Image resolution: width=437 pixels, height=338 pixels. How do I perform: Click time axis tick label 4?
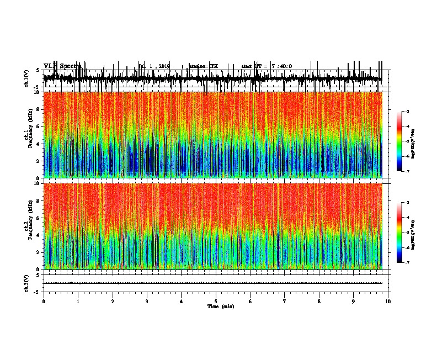click(x=182, y=302)
